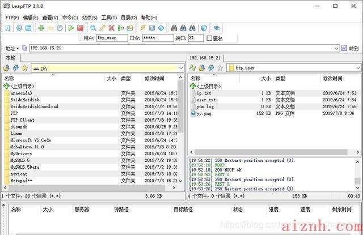Viewport: 363px width, 235px height.
Task: Click gray star bookmark icon in remote pane
Action: point(220,68)
